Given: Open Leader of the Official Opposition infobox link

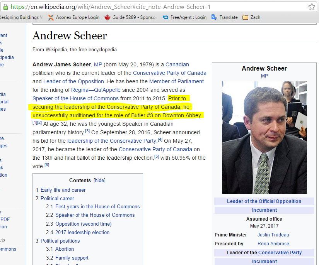Looking at the screenshot, I should click(264, 201).
